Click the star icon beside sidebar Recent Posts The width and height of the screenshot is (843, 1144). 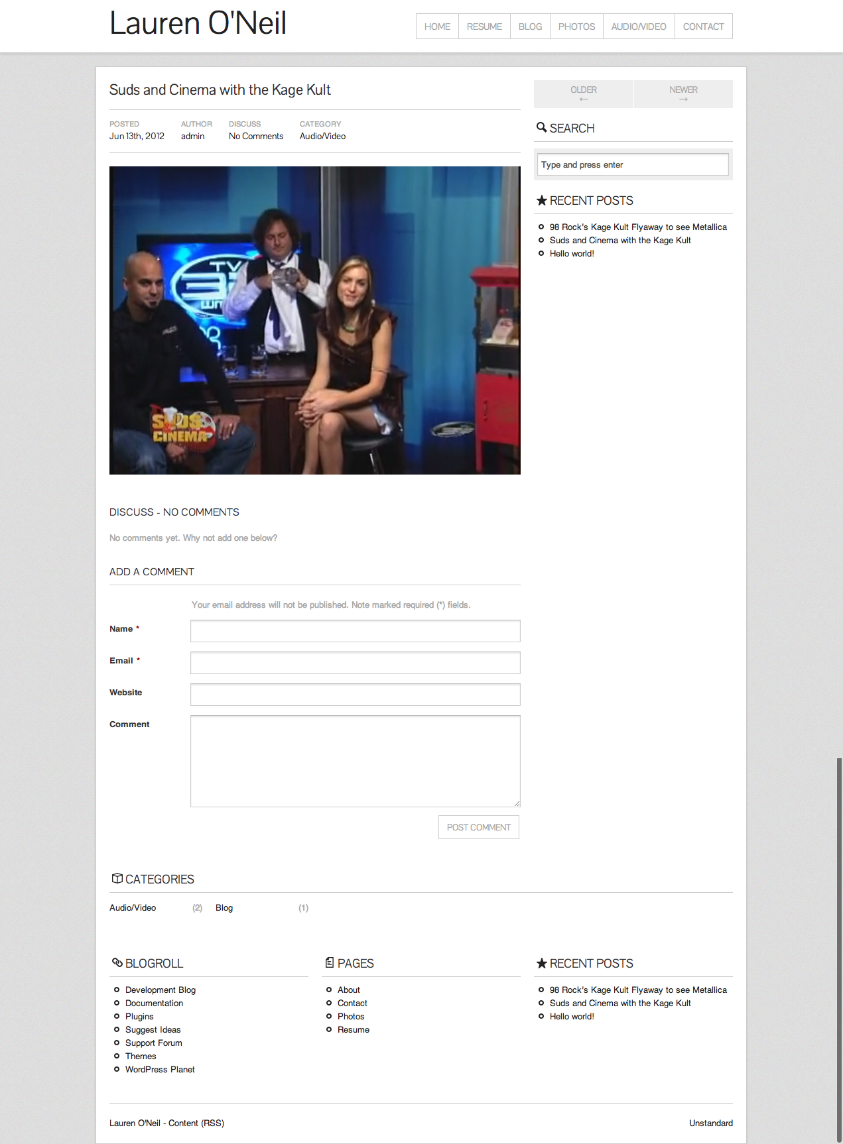pos(541,200)
